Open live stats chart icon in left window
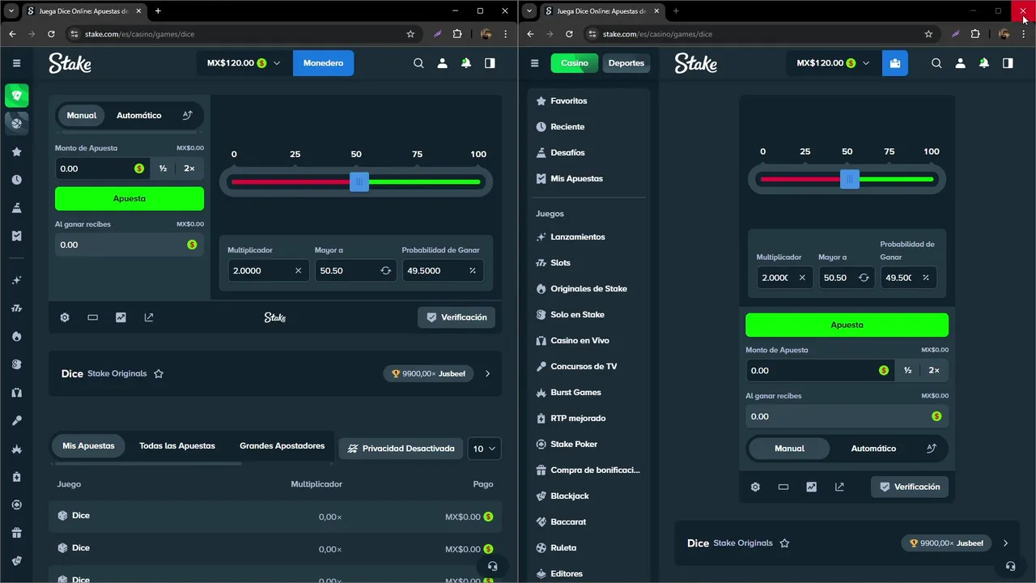1036x583 pixels. [121, 317]
